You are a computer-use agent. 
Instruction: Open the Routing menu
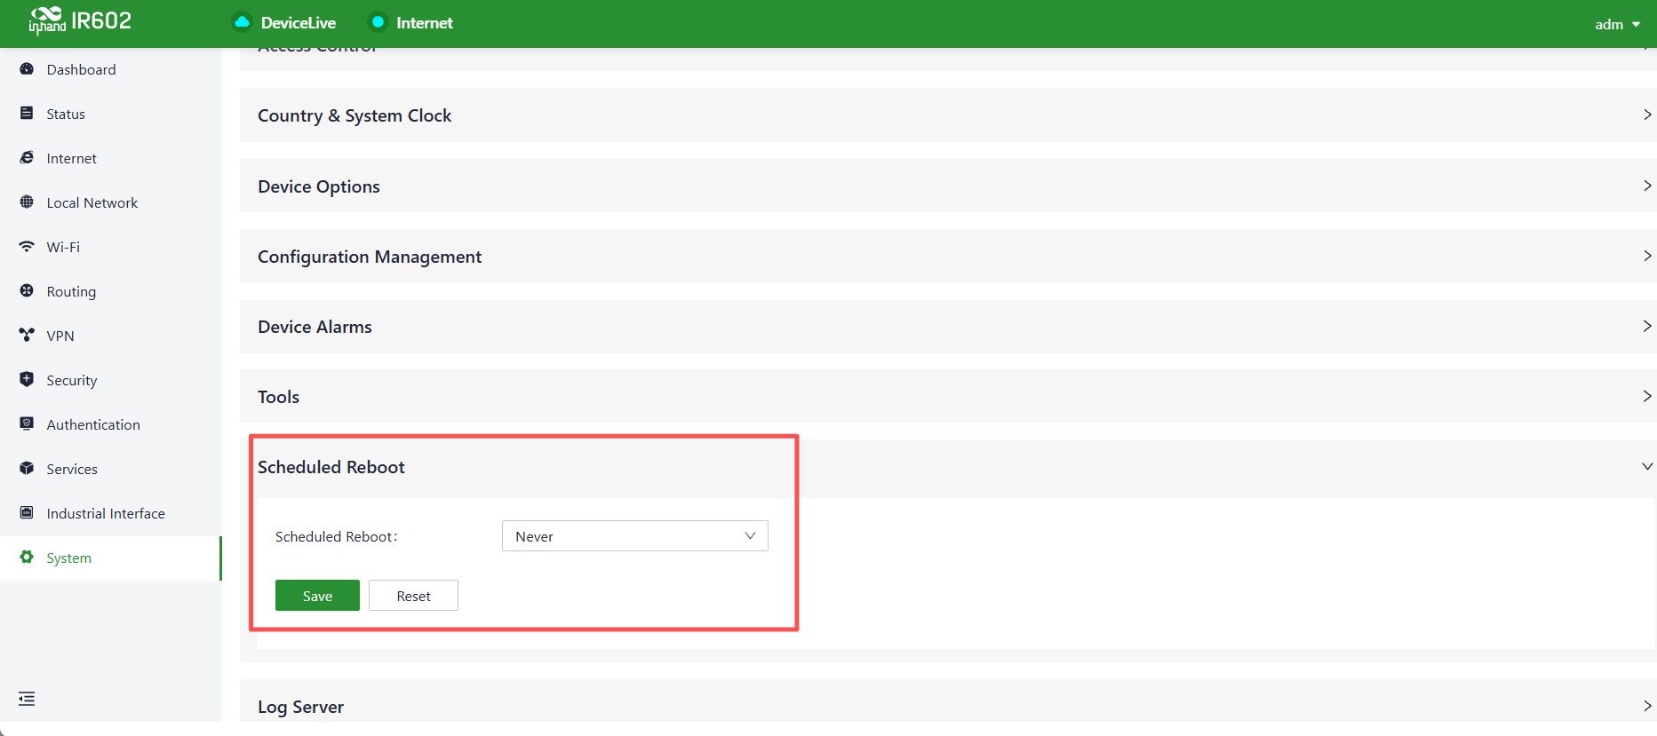click(x=111, y=291)
